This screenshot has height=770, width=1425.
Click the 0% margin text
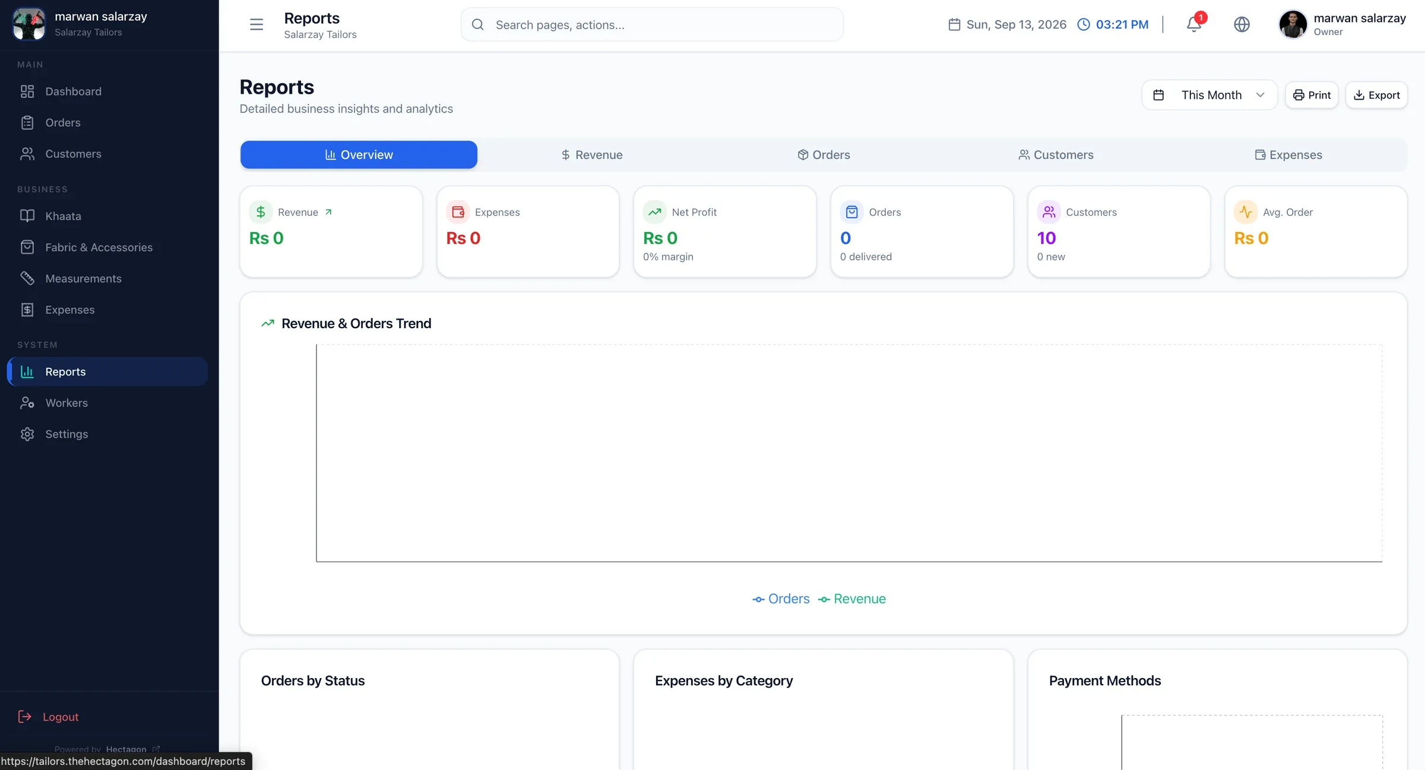(668, 257)
